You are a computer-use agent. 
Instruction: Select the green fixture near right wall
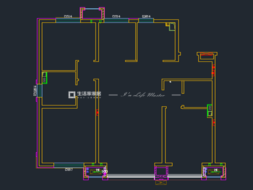210,111
